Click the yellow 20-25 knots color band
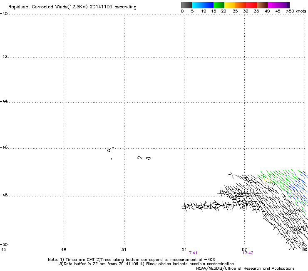Image resolution: width=308 pixels, height=271 pixels. point(230,5)
